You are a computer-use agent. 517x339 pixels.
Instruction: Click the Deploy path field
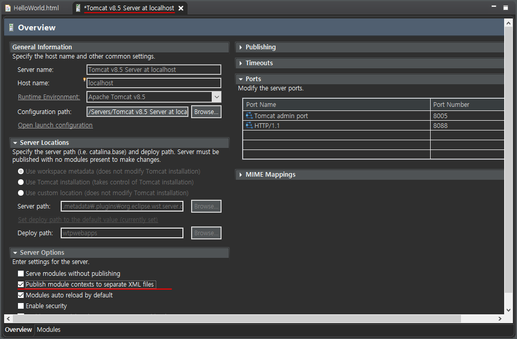point(122,233)
